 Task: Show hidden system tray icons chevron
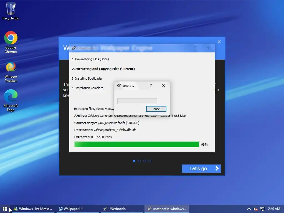(x=249, y=209)
